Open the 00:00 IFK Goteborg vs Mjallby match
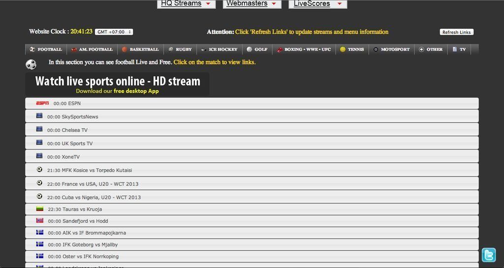The image size is (504, 268). click(x=252, y=245)
